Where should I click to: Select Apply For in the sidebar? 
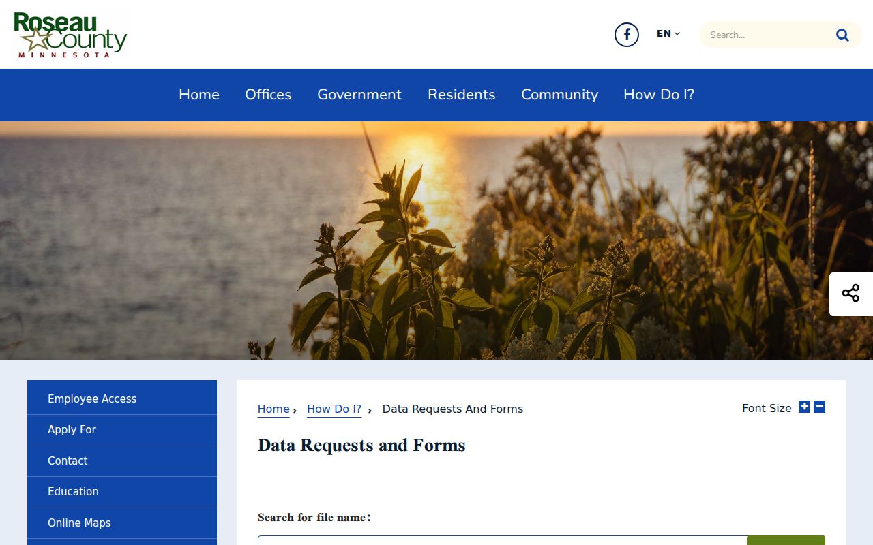(x=122, y=430)
